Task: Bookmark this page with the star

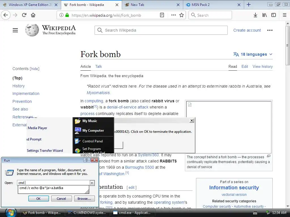Action: [182, 15]
